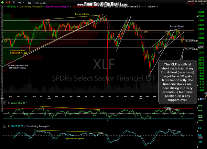Click the XLF ticker symbol field
The height and width of the screenshot is (149, 207).
pyautogui.click(x=8, y=2)
